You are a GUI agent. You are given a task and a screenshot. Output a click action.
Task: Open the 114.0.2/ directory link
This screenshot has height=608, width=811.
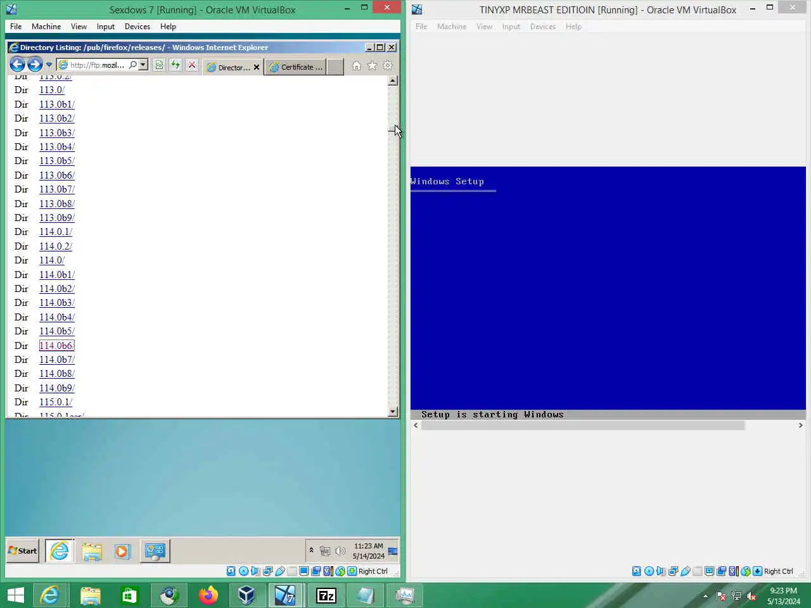point(56,246)
